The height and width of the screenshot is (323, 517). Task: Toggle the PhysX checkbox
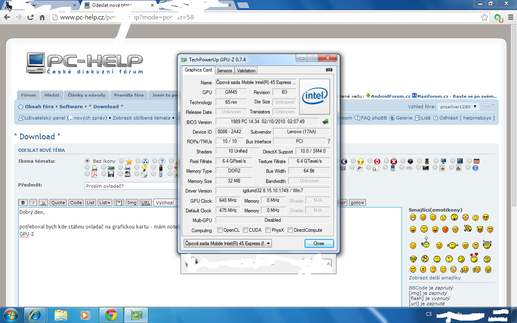[x=268, y=230]
